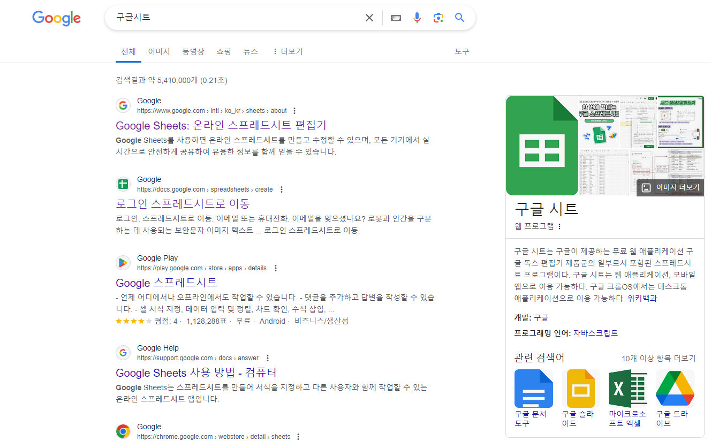Click the 구글 developer link

541,318
